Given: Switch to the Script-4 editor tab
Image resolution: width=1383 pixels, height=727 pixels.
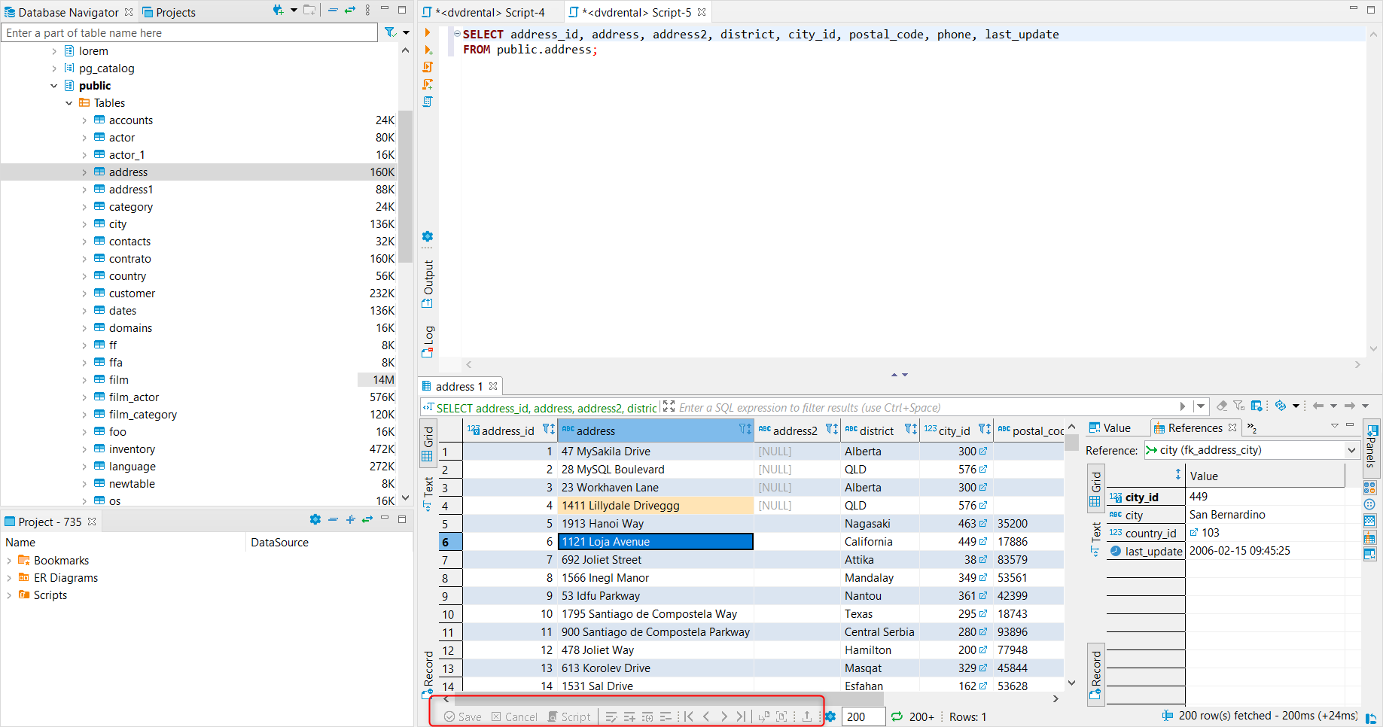Looking at the screenshot, I should 489,12.
